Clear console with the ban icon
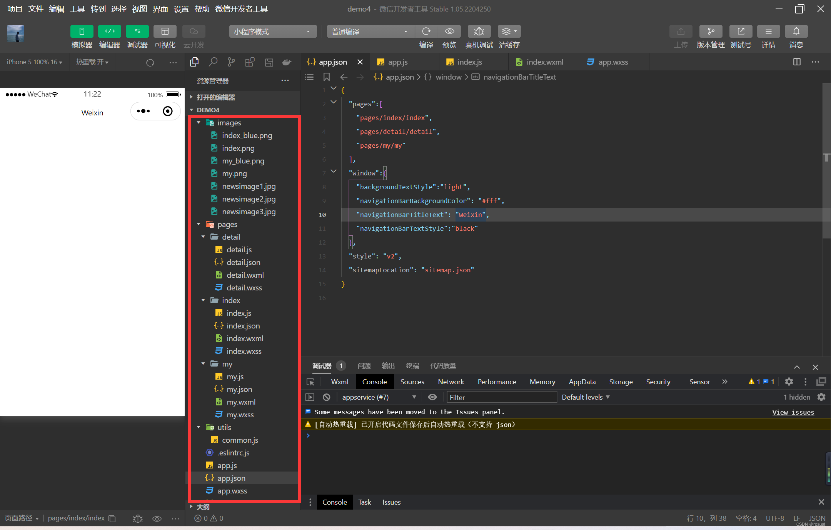Image resolution: width=831 pixels, height=530 pixels. tap(326, 397)
